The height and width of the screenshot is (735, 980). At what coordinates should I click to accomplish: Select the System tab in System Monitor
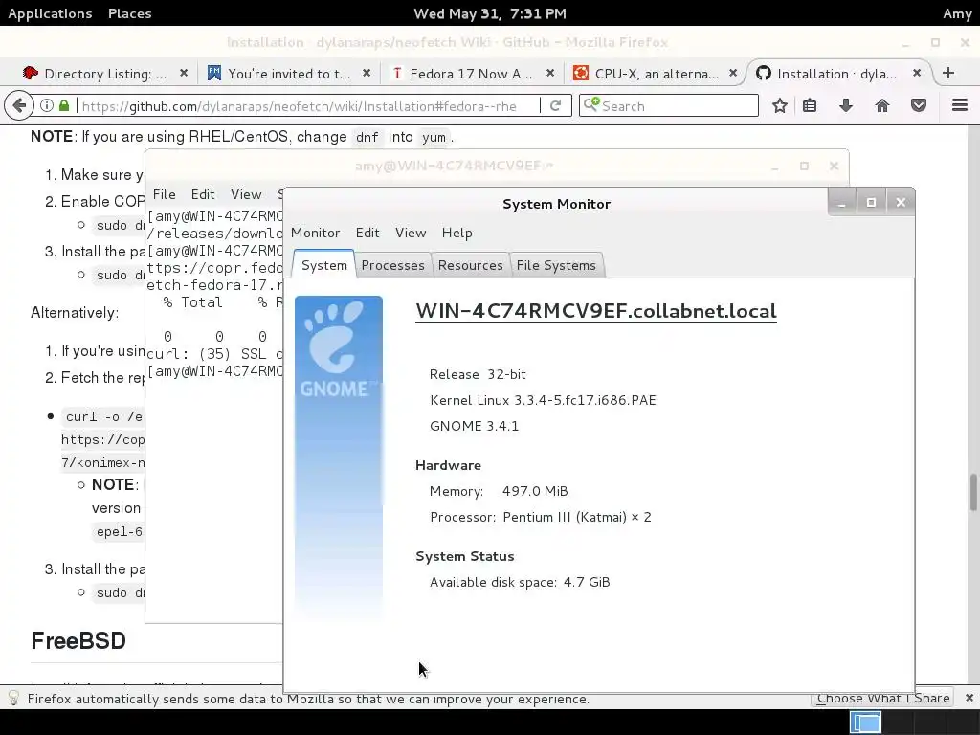[x=323, y=265]
